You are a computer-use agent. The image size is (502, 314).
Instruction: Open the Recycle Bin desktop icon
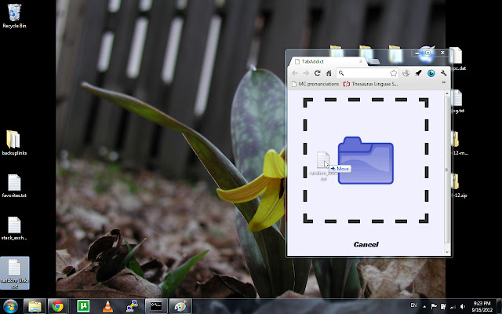point(14,16)
